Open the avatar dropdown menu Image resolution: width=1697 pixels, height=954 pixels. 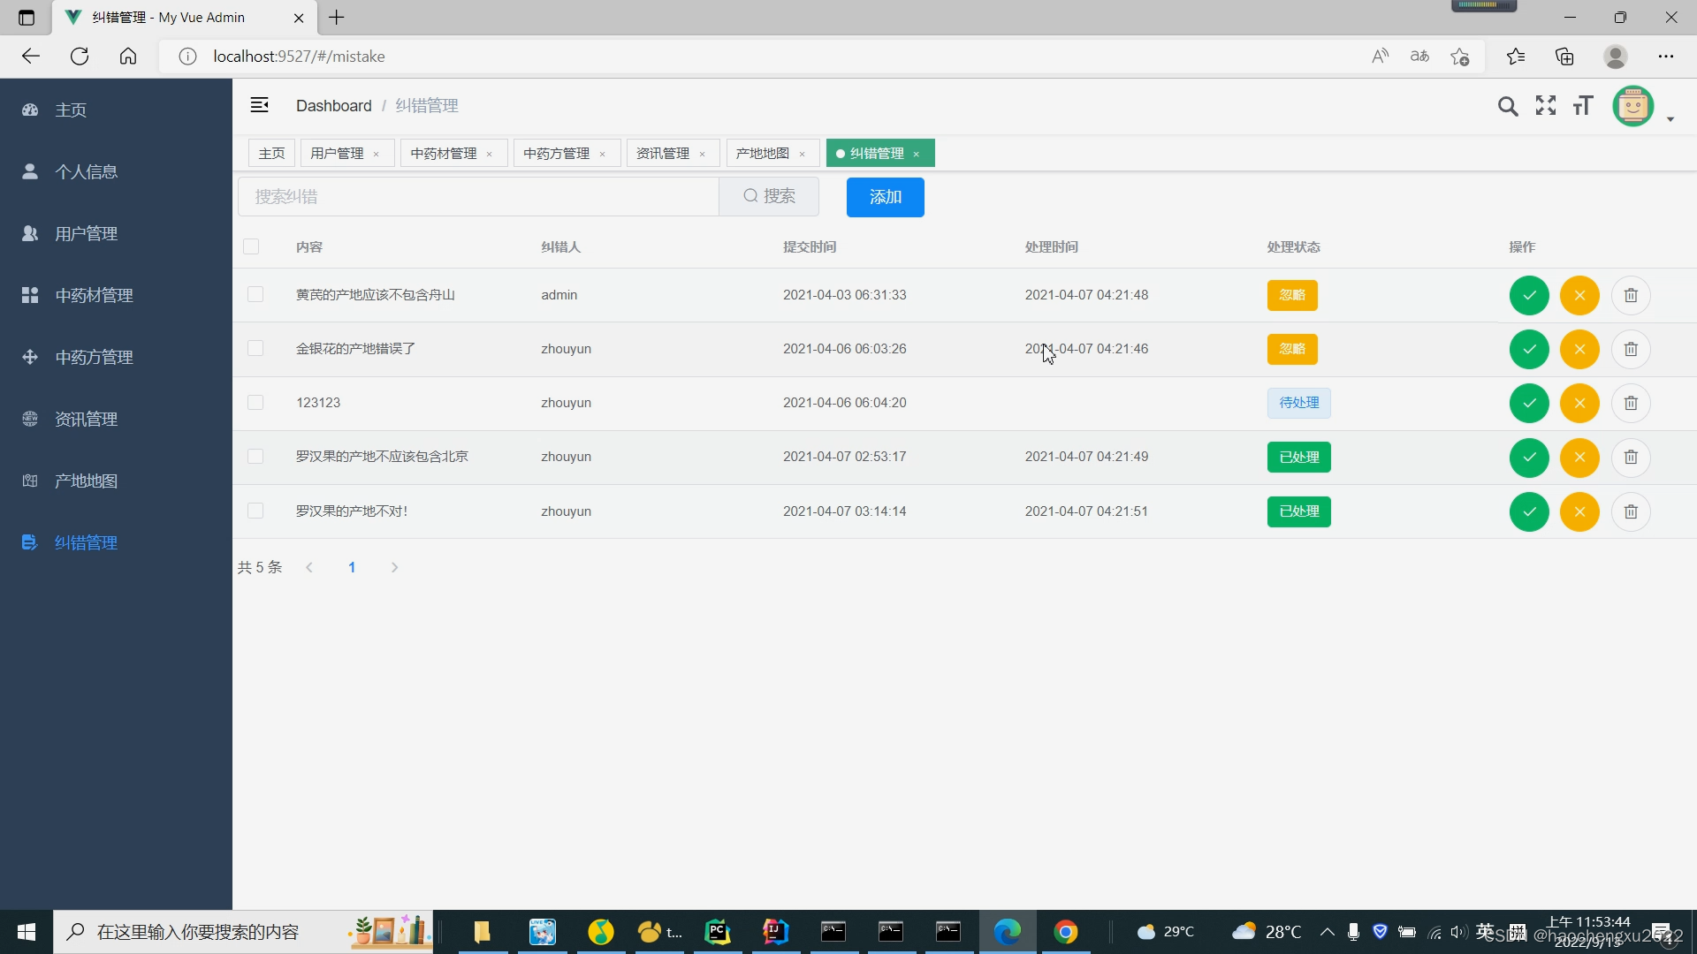[1633, 106]
